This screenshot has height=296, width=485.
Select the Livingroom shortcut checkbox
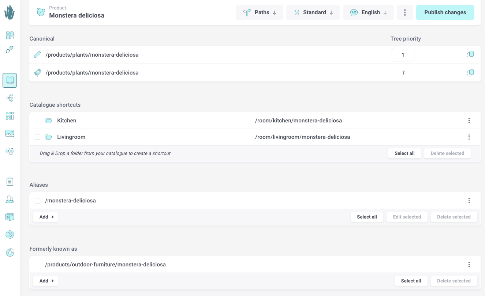[37, 137]
